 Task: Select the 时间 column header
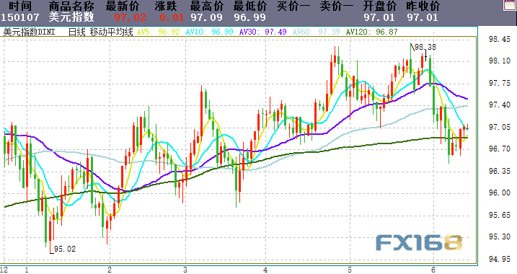[x=20, y=6]
